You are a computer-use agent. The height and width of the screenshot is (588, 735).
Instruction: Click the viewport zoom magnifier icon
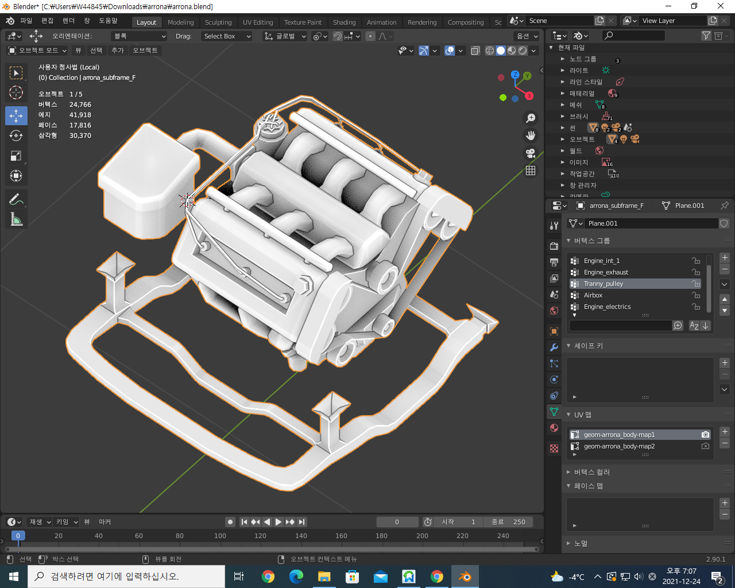pyautogui.click(x=531, y=118)
